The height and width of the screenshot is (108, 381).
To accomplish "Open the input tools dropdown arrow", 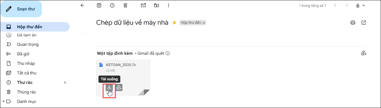I will tap(364, 6).
